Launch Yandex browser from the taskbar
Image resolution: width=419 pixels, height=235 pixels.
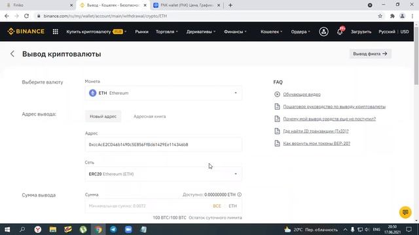[38, 229]
